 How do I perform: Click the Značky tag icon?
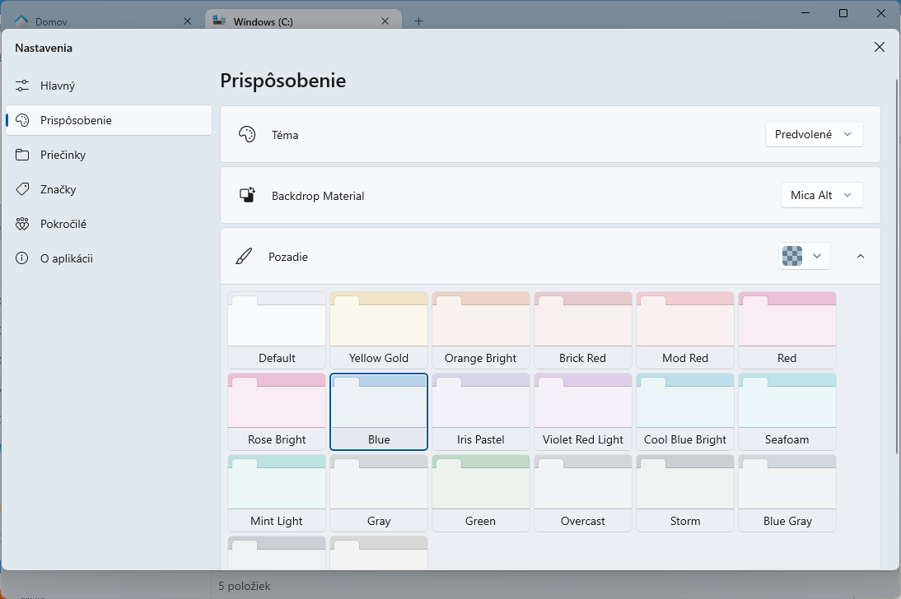point(22,189)
